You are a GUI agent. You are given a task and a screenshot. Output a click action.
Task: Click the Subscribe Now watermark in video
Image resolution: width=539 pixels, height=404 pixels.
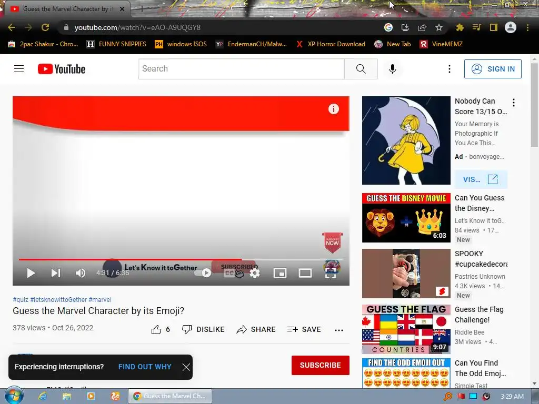click(x=332, y=243)
